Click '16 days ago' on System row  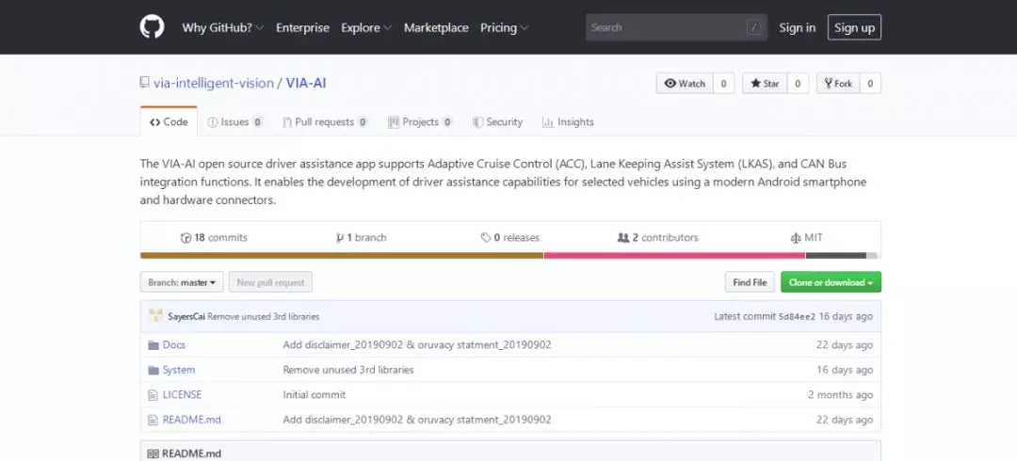[845, 370]
